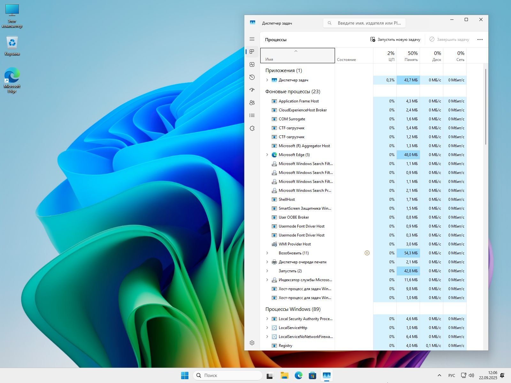The width and height of the screenshot is (511, 383).
Task: Open Task Manager settings gear
Action: [252, 343]
